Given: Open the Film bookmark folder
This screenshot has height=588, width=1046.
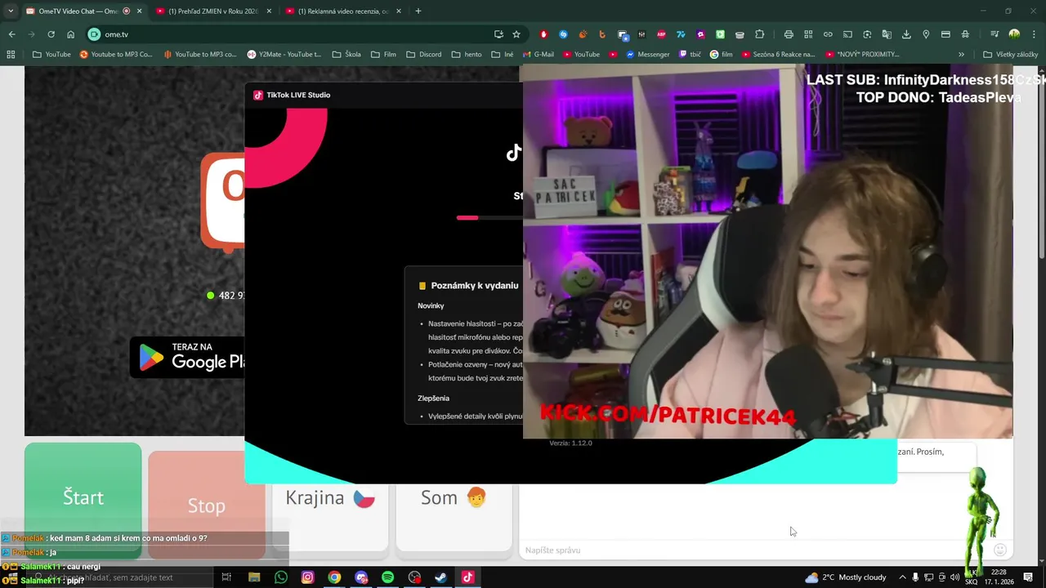Looking at the screenshot, I should pos(383,55).
